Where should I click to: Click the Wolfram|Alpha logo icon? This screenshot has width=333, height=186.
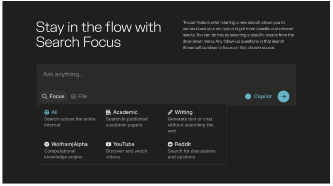(x=46, y=144)
